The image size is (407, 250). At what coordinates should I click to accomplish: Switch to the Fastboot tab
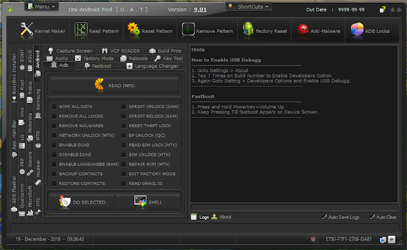(98, 66)
